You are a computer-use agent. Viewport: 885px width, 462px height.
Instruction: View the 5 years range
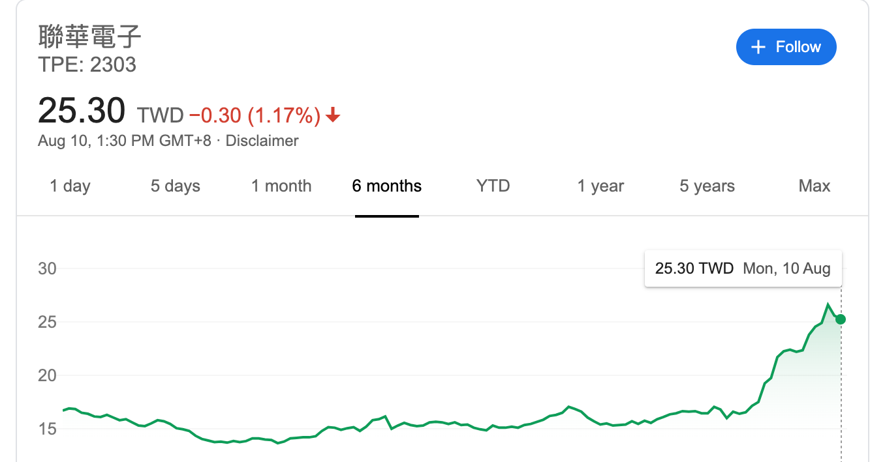pos(707,186)
